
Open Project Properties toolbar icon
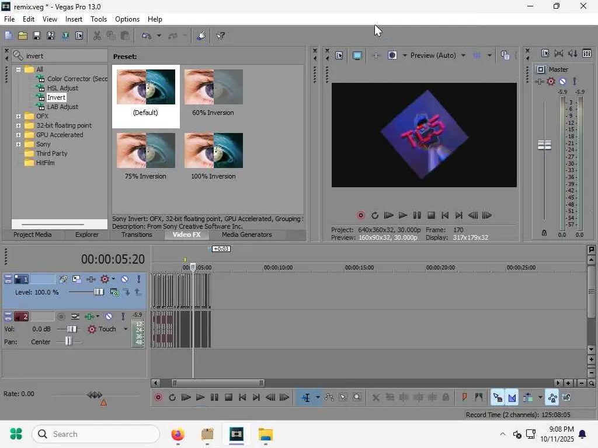coord(79,36)
